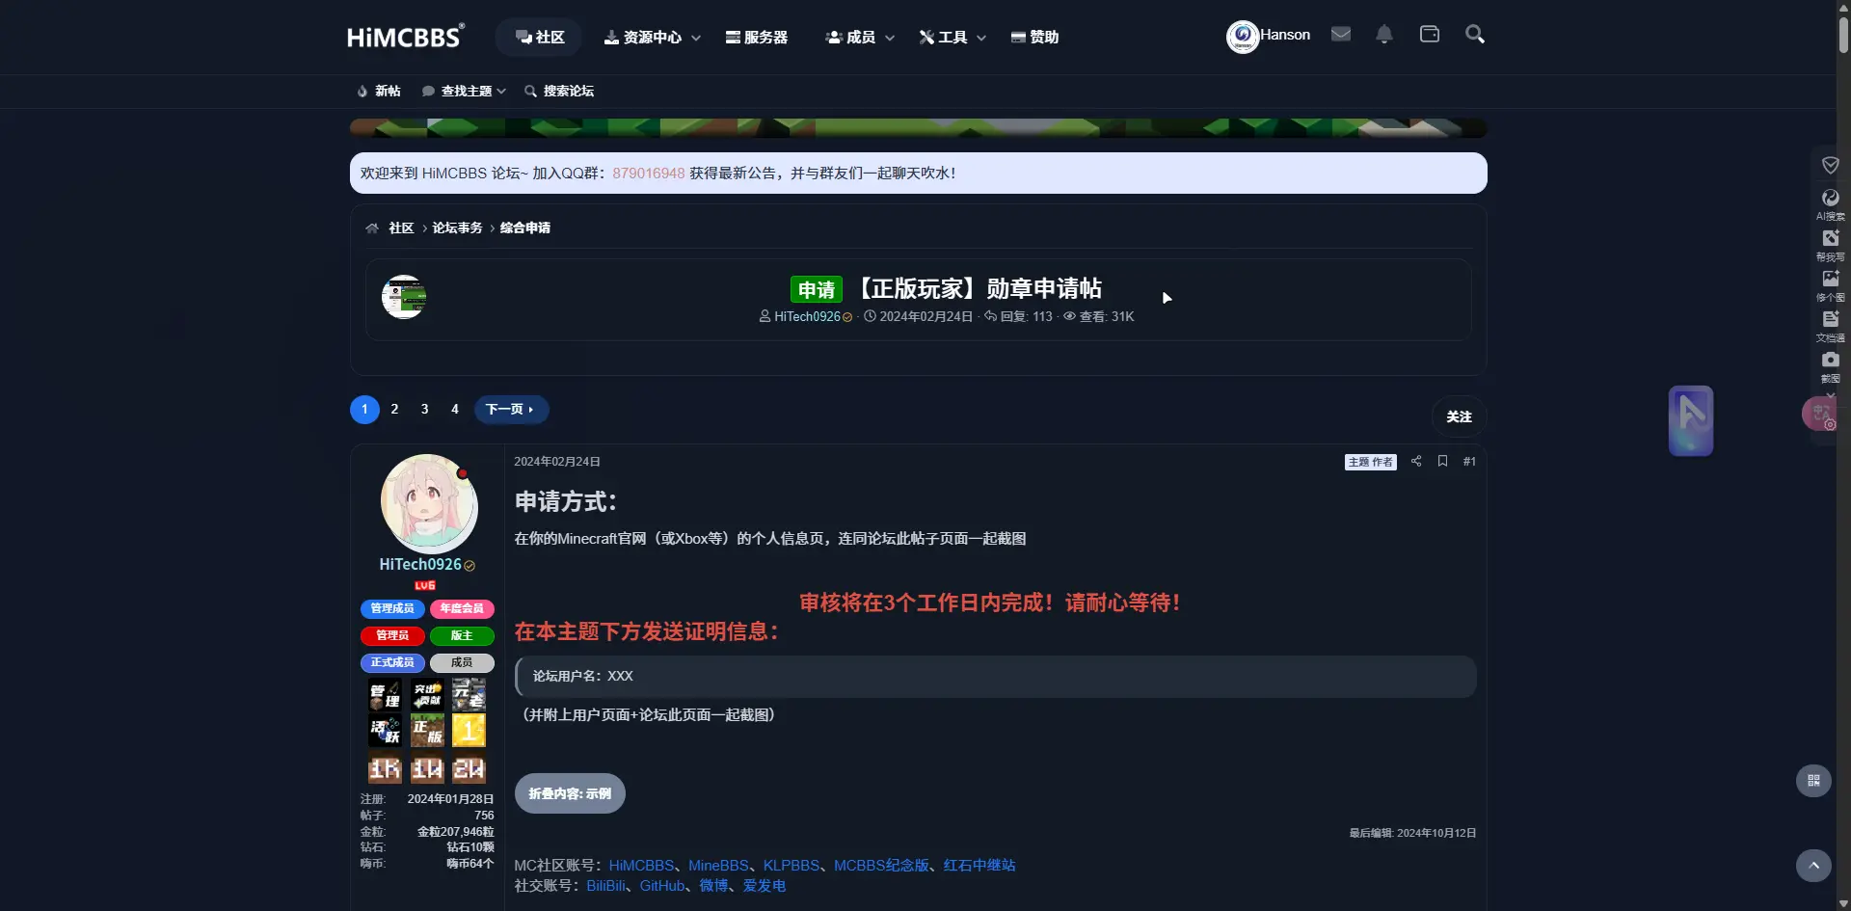Expand the 工具 menu chevron
1851x911 pixels.
pyautogui.click(x=982, y=38)
